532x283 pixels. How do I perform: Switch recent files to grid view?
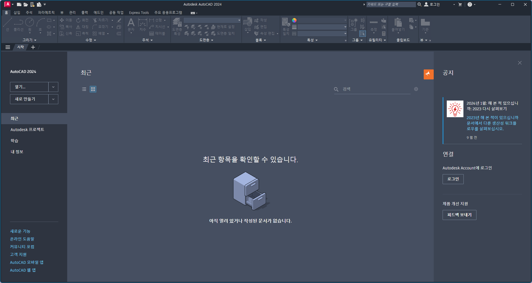[x=93, y=89]
